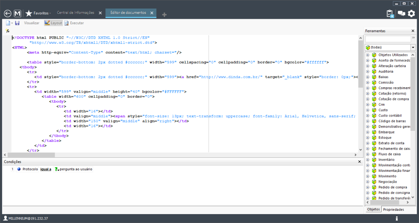Image resolution: width=419 pixels, height=223 pixels.
Task: Expand the Estoque tree node
Action: pos(368,138)
